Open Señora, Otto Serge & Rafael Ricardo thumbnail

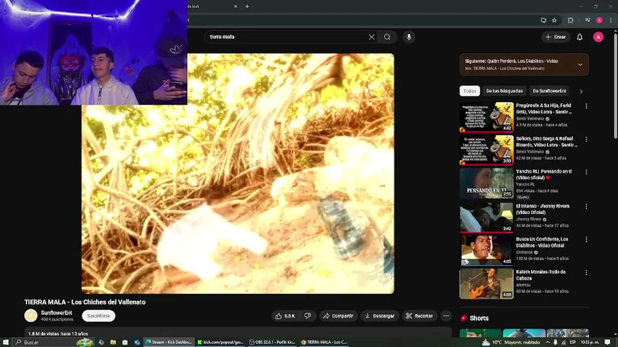pos(487,150)
